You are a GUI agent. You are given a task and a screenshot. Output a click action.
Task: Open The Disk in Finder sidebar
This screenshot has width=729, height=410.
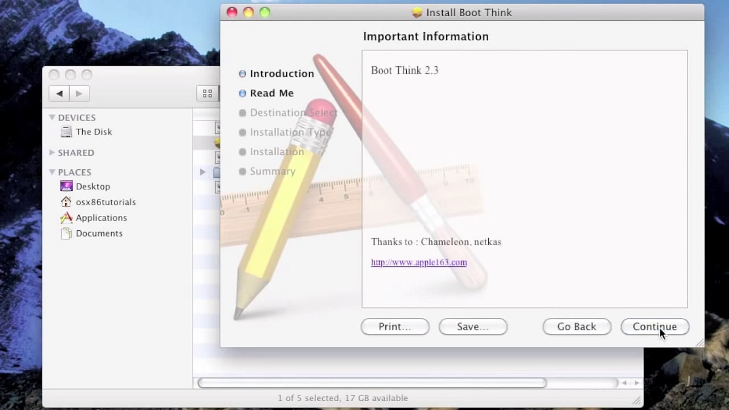click(x=94, y=132)
